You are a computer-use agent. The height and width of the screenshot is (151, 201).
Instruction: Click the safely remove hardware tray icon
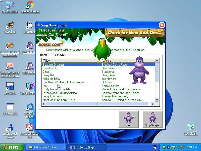(178, 147)
